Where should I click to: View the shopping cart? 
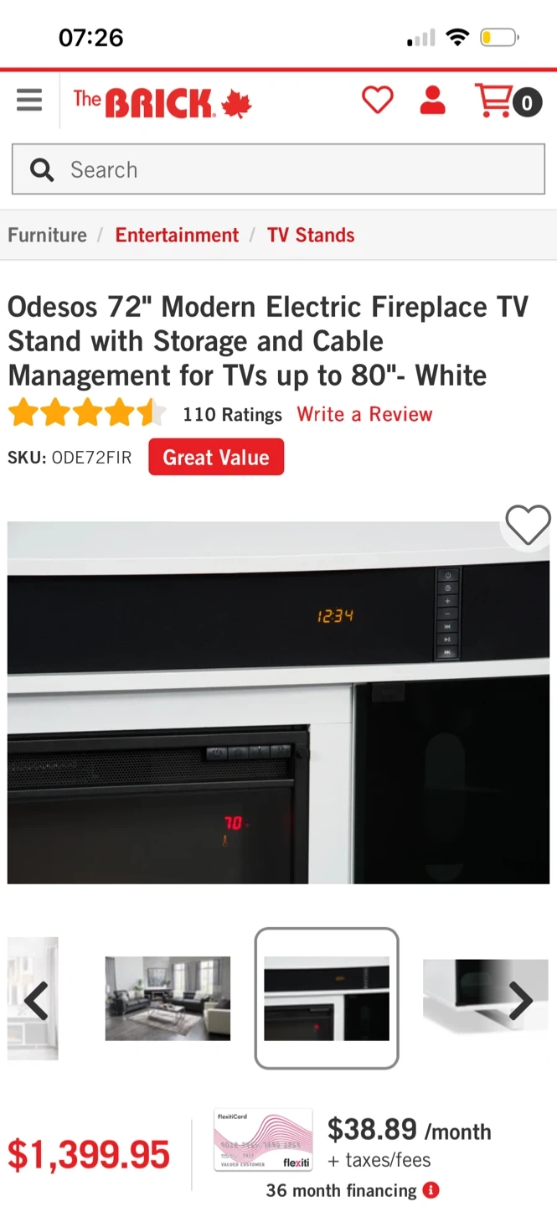(x=508, y=101)
